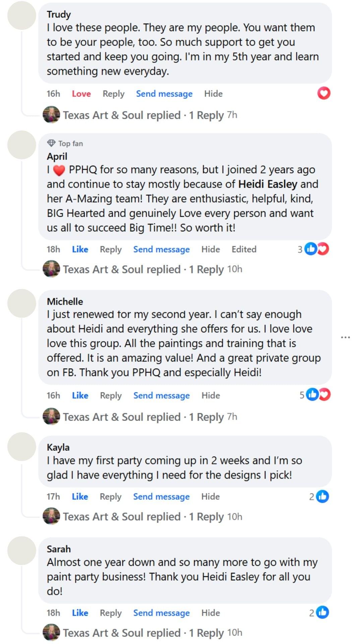Open the Heidi Easley tagged profile link

pyautogui.click(x=267, y=184)
